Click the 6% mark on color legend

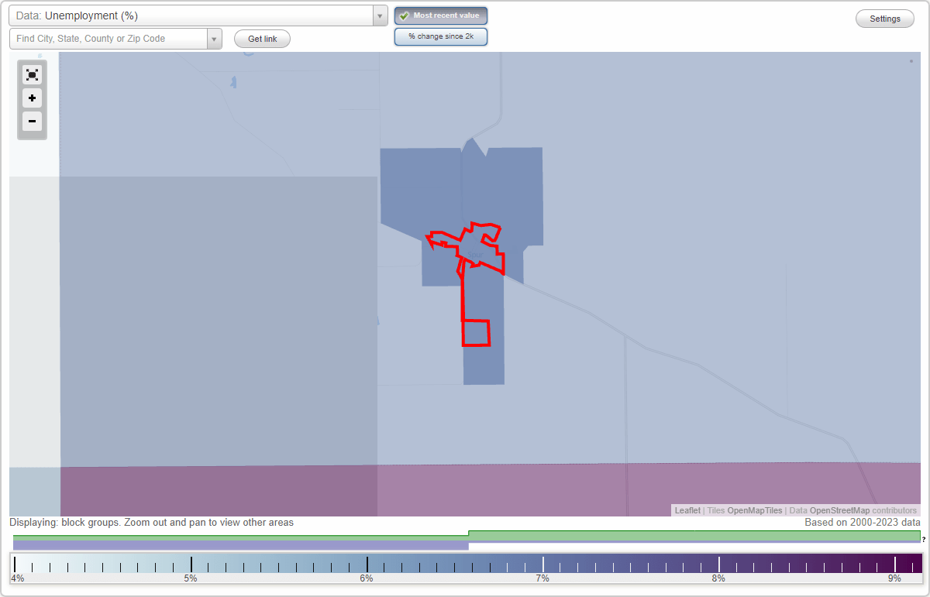[367, 564]
